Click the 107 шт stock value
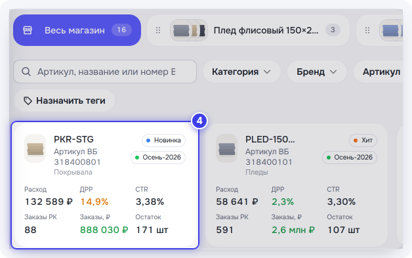 click(343, 230)
